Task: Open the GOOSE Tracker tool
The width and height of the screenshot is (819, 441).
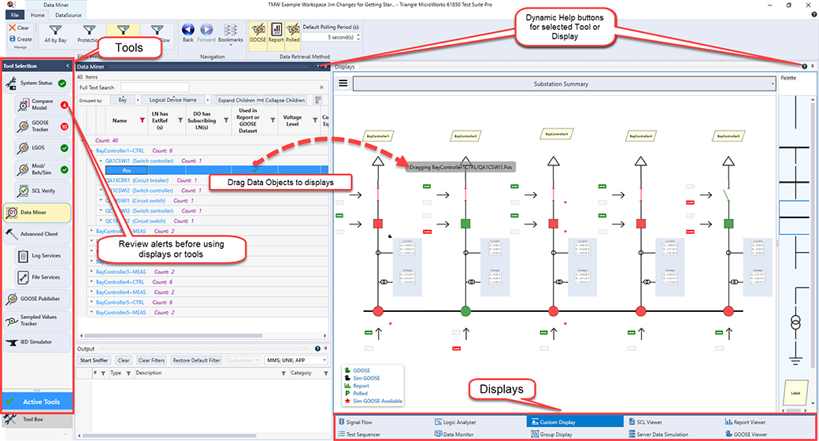Action: pyautogui.click(x=42, y=125)
